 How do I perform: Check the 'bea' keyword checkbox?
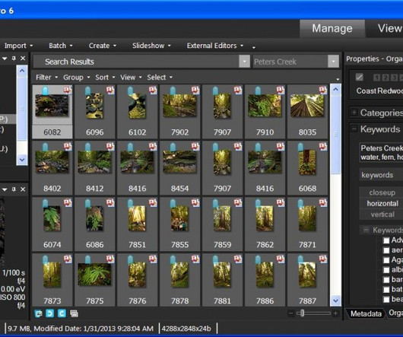(386, 300)
